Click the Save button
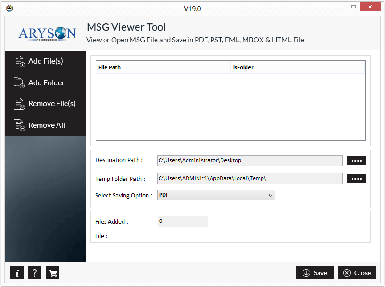 pyautogui.click(x=314, y=273)
